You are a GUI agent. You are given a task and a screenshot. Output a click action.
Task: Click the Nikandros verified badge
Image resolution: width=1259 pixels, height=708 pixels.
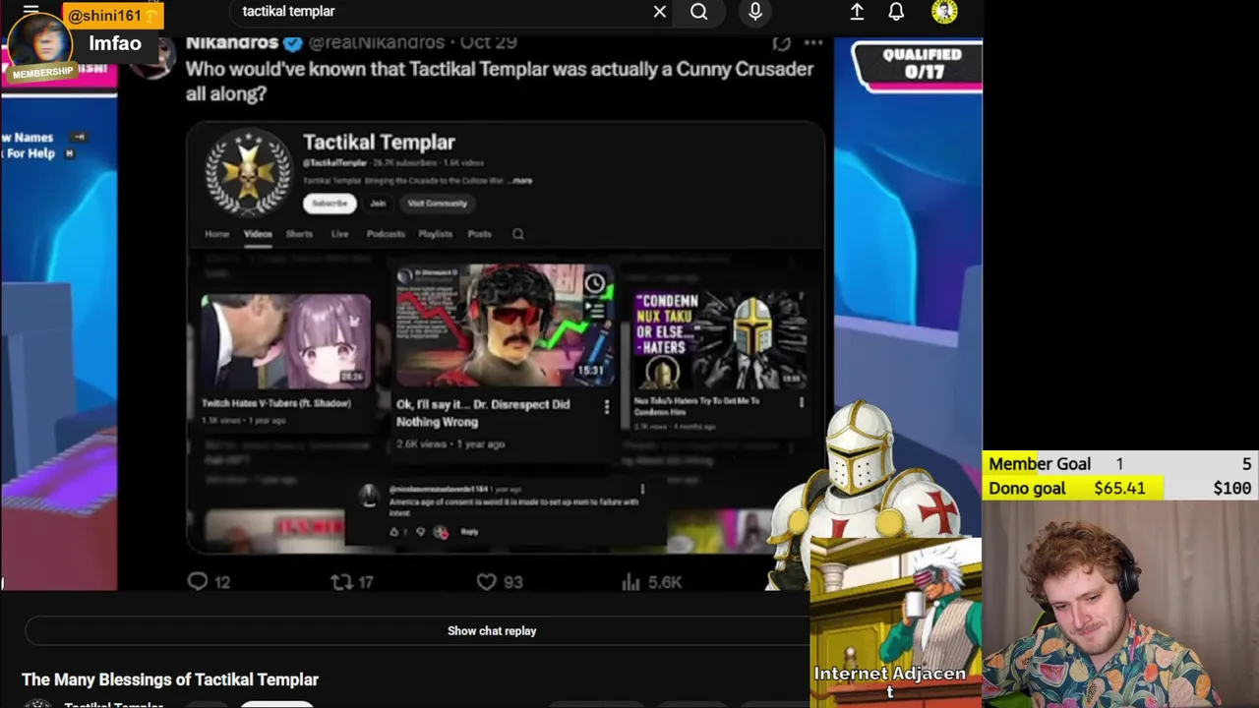293,43
